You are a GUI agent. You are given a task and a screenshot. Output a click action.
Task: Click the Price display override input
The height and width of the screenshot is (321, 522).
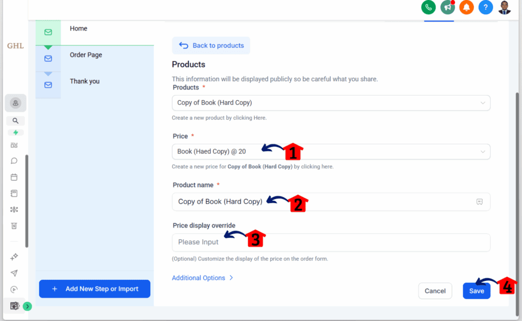(331, 243)
